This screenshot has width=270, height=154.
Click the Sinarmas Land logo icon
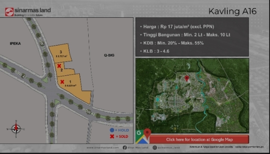point(9,12)
